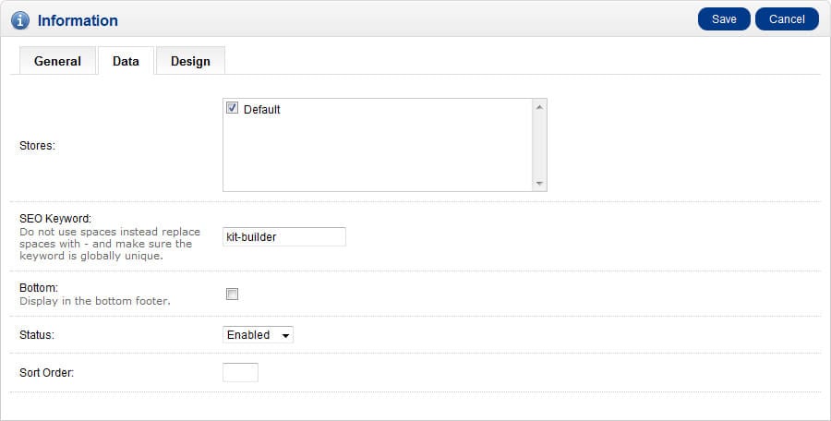Click Stores list scroll up arrow

(x=539, y=107)
